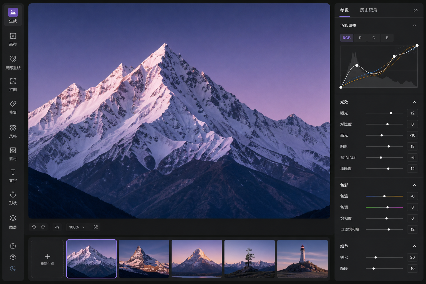This screenshot has width=426, height=284.
Task: Click the undo arrow
Action: click(x=34, y=227)
